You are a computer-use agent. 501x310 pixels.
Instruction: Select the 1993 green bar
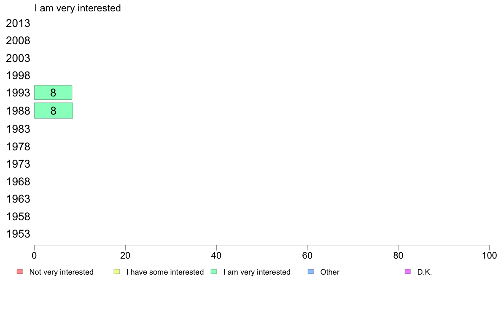click(53, 93)
